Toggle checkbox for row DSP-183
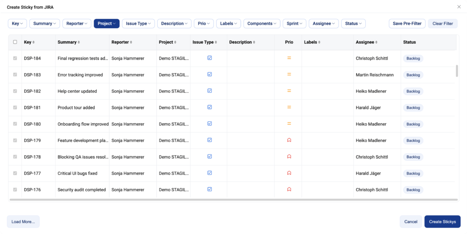The image size is (467, 234). [x=15, y=75]
